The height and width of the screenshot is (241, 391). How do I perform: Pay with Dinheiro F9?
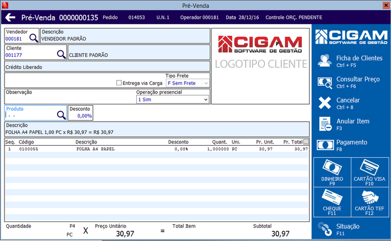(332, 172)
